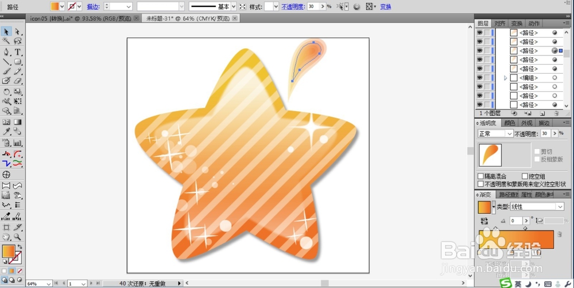Select the Gradient tool in toolbox
This screenshot has height=288, width=574.
pos(18,122)
